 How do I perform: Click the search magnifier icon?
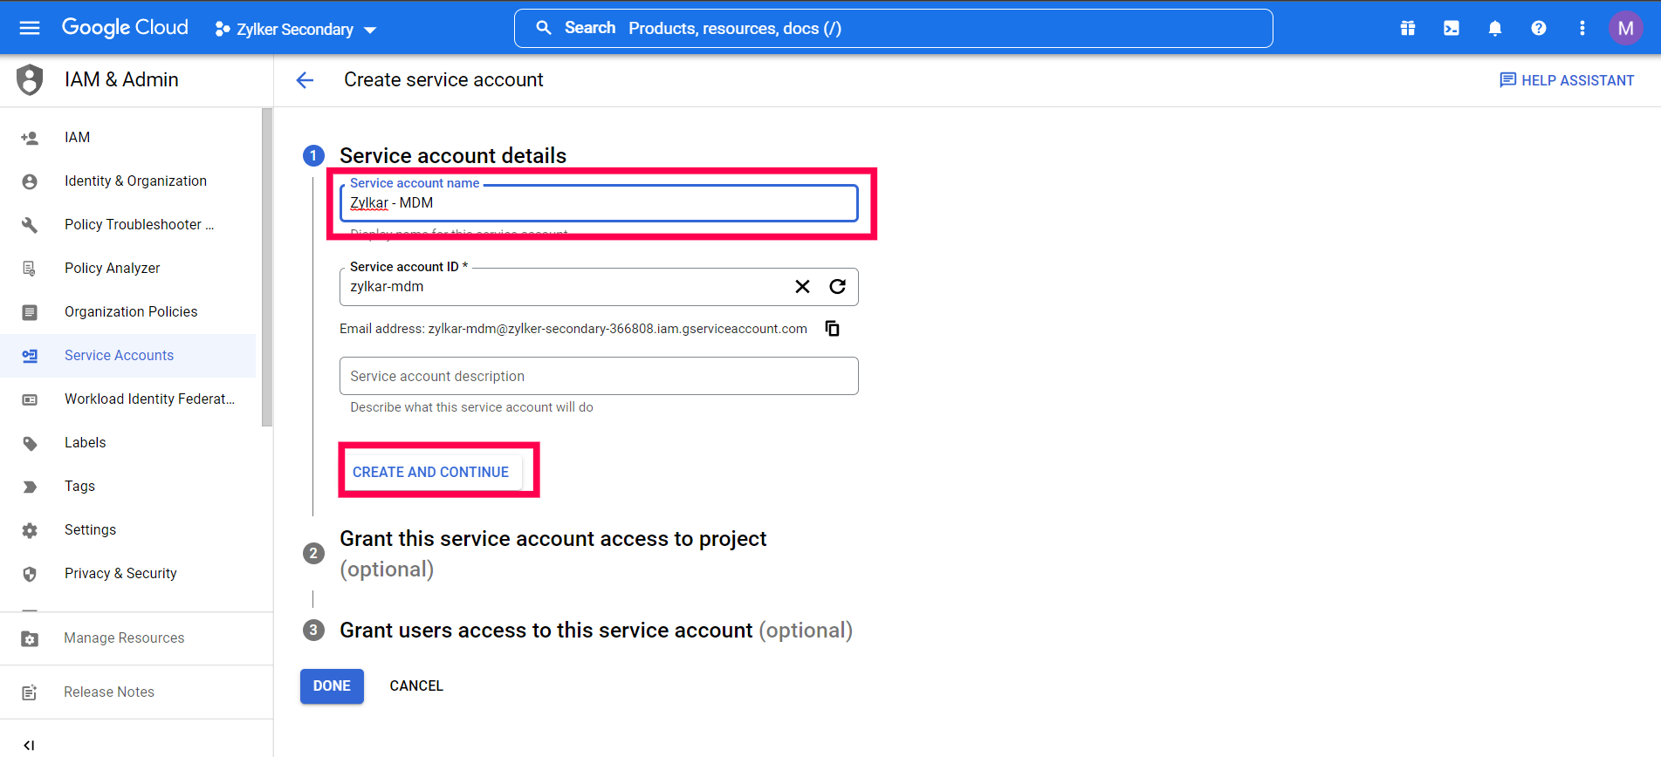click(x=544, y=28)
